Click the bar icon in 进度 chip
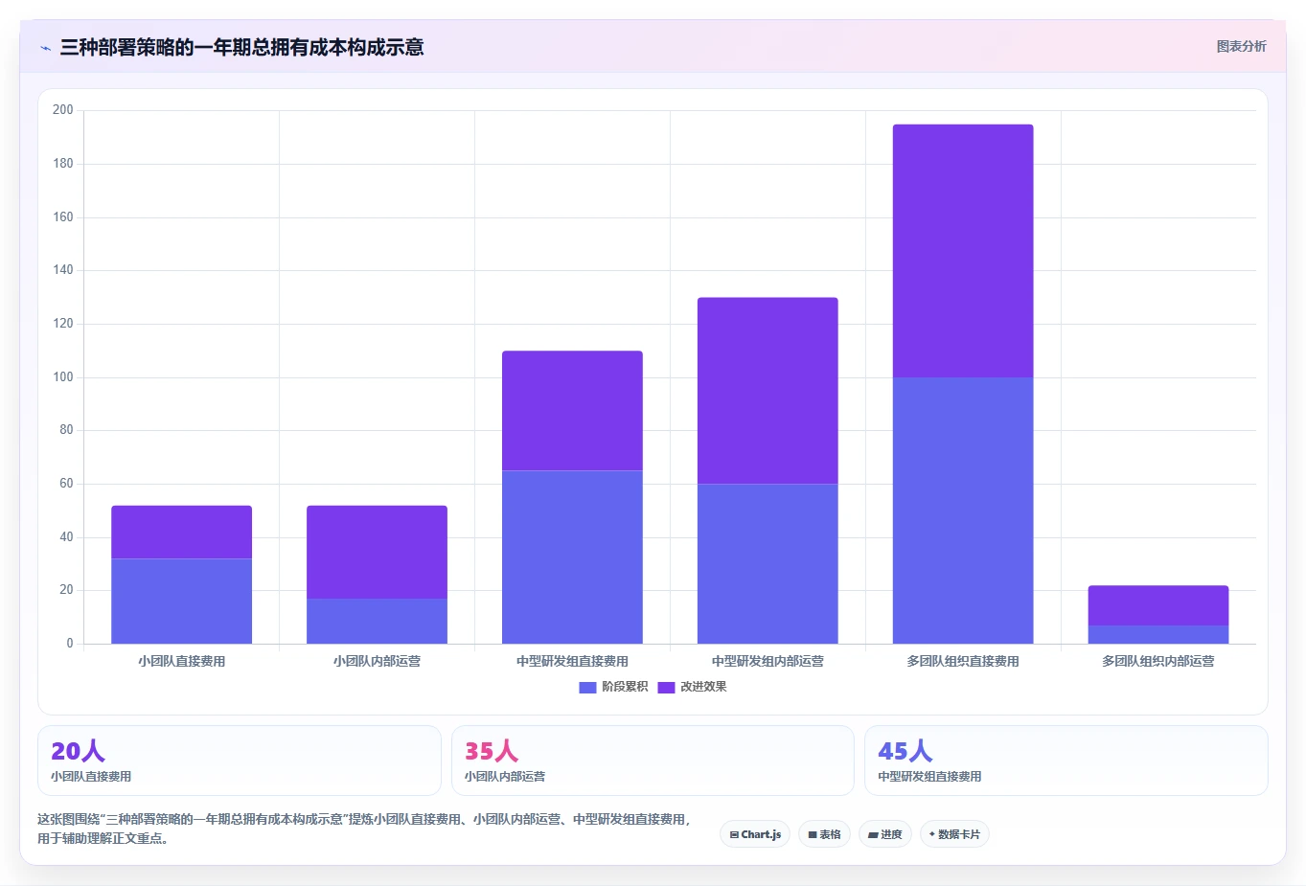The image size is (1306, 886). (873, 834)
